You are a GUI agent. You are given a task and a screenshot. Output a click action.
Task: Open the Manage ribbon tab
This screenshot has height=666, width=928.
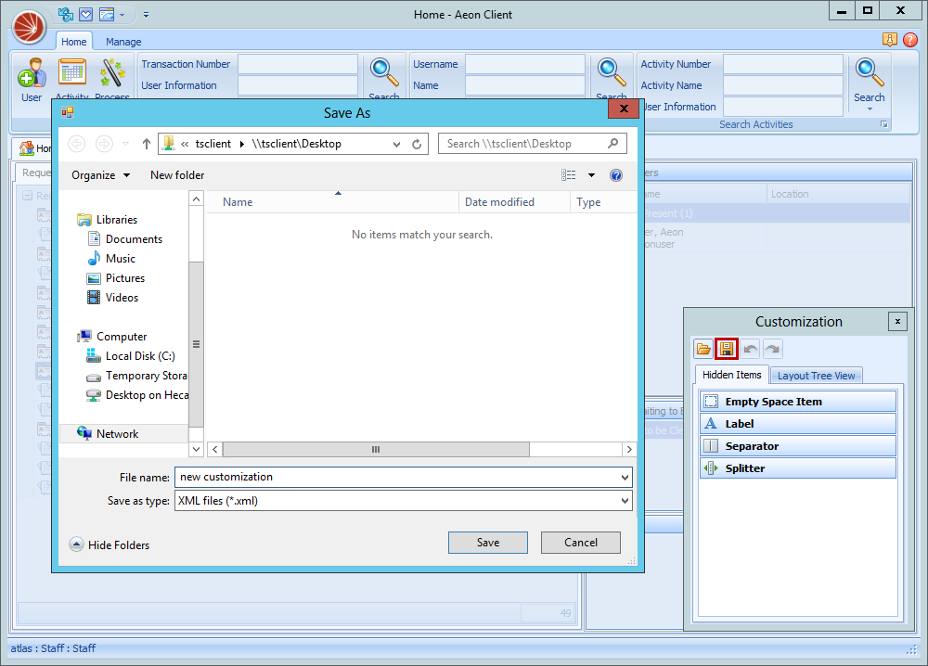123,41
